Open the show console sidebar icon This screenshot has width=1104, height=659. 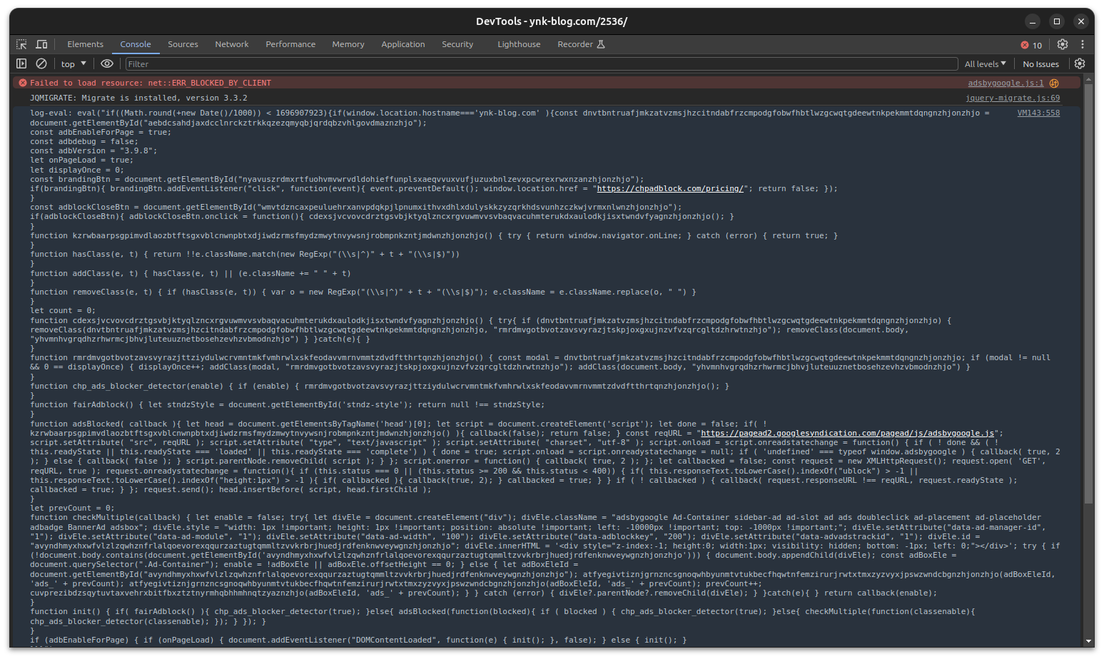[21, 63]
